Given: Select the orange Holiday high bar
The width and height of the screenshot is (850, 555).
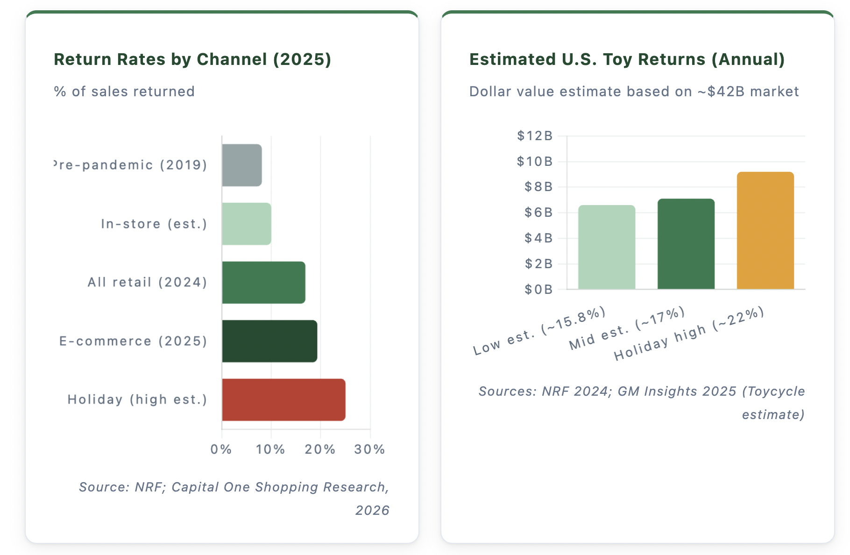Looking at the screenshot, I should coord(765,230).
